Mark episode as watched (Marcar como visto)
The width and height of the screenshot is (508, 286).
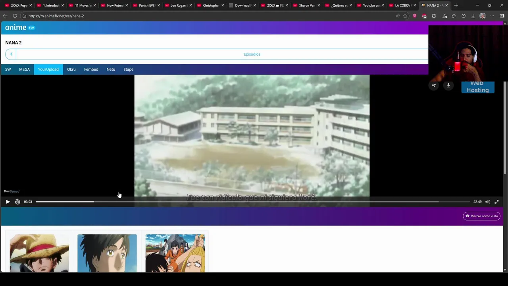481,216
